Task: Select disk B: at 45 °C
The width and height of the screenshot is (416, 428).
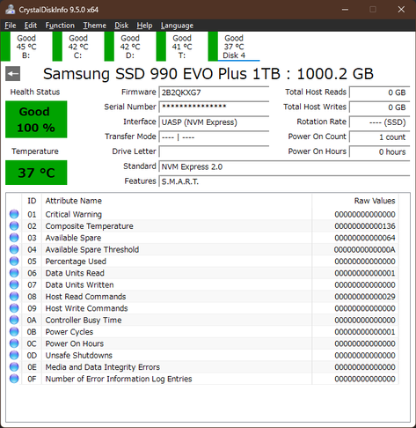Action: 26,47
